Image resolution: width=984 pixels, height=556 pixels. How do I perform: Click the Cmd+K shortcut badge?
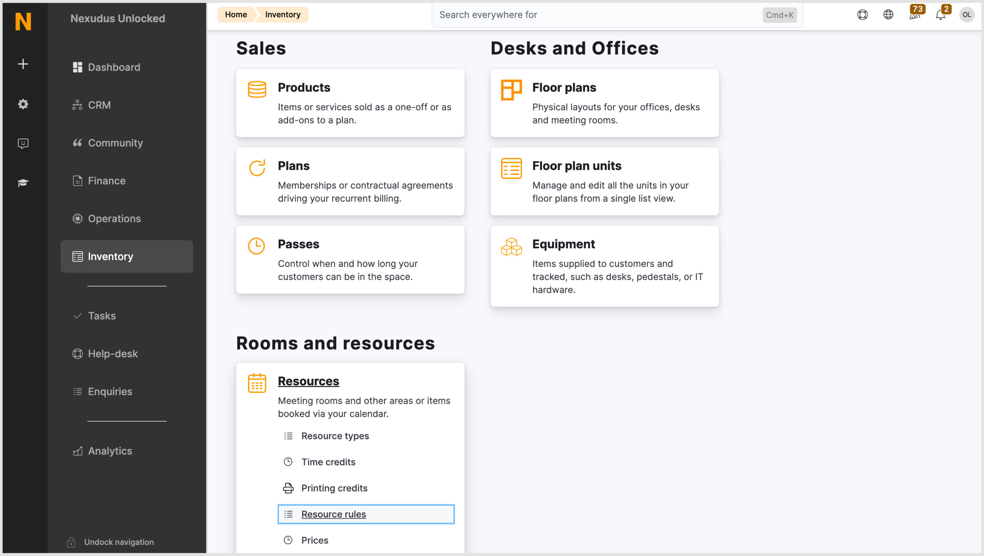tap(780, 15)
